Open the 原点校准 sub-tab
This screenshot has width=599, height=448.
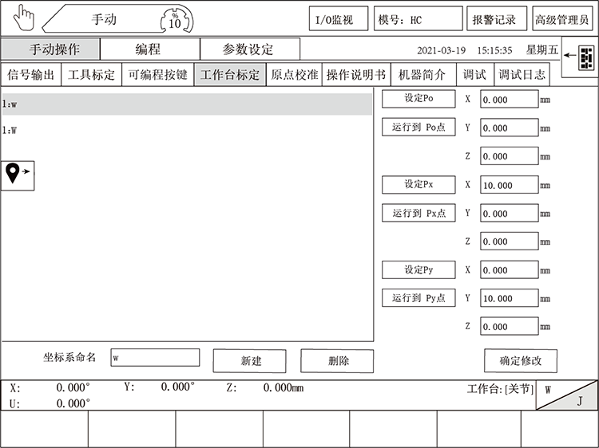coord(294,75)
